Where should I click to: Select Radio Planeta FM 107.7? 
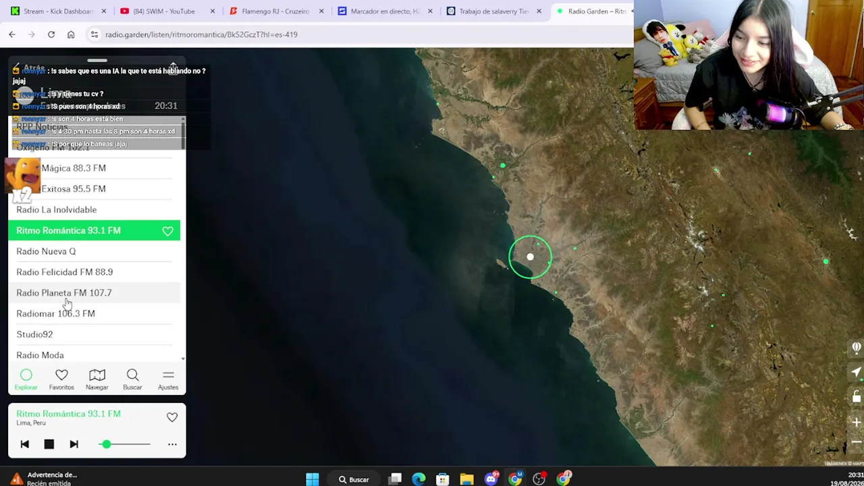point(94,293)
